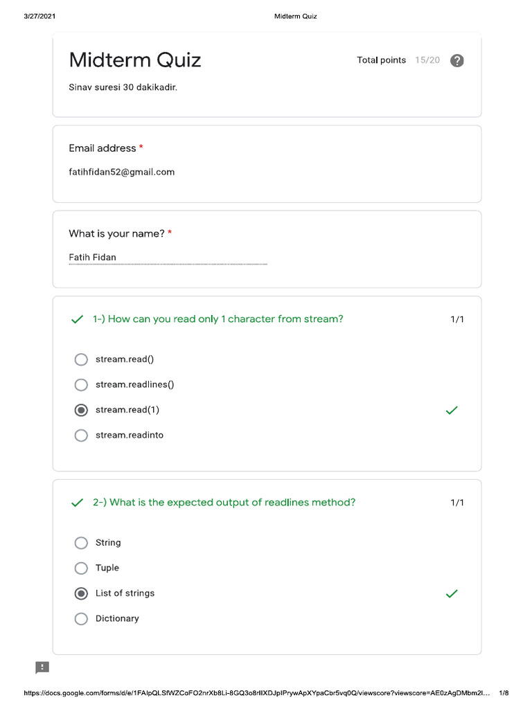The image size is (532, 709).
Task: Select the stream.readinto radio option
Action: [81, 436]
